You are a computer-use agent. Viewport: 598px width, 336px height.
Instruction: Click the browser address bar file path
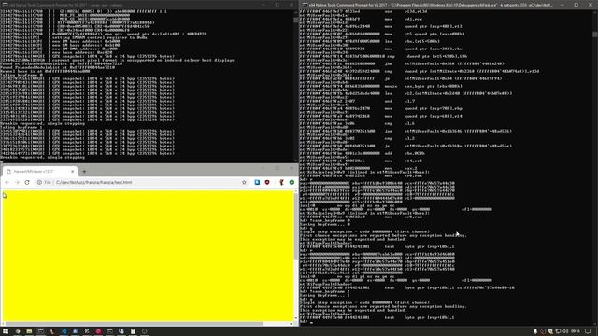93,183
